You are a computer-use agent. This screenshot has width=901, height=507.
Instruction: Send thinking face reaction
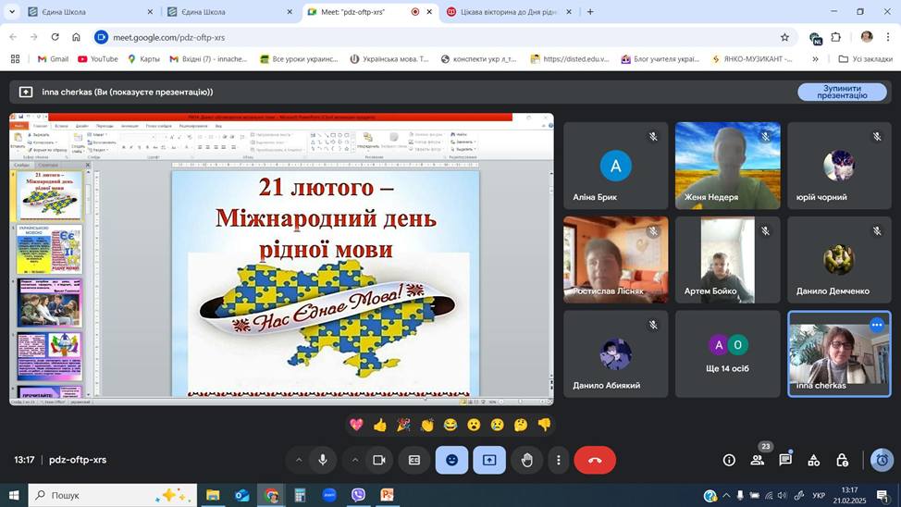click(521, 425)
